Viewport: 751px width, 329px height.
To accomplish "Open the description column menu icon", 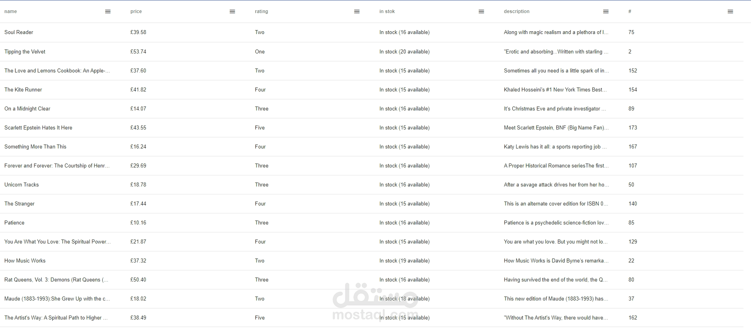I will click(x=606, y=11).
